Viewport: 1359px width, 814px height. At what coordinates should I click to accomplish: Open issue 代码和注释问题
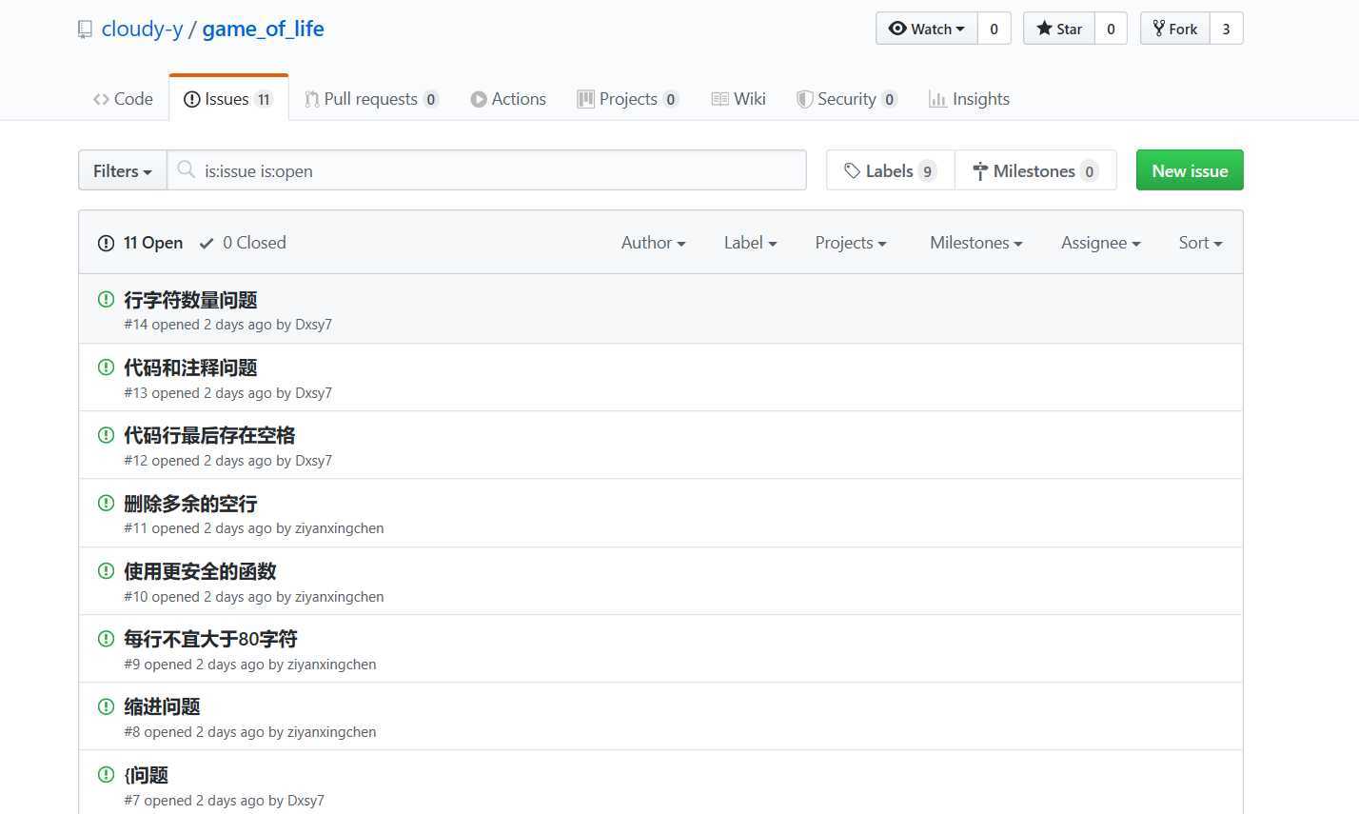pos(190,367)
